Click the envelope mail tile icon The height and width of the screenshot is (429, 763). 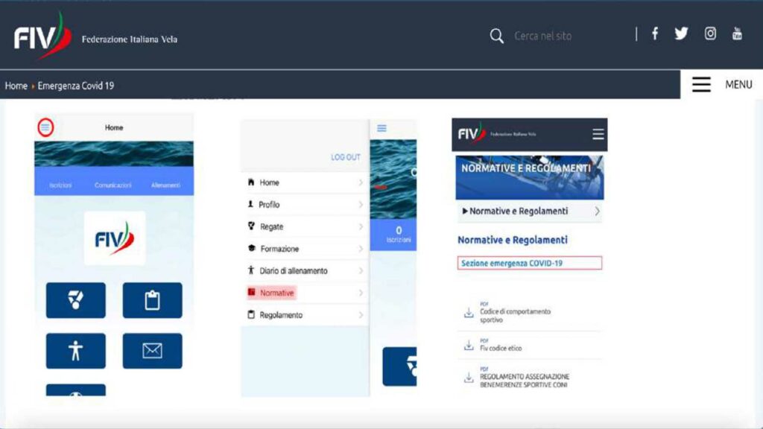(x=152, y=351)
